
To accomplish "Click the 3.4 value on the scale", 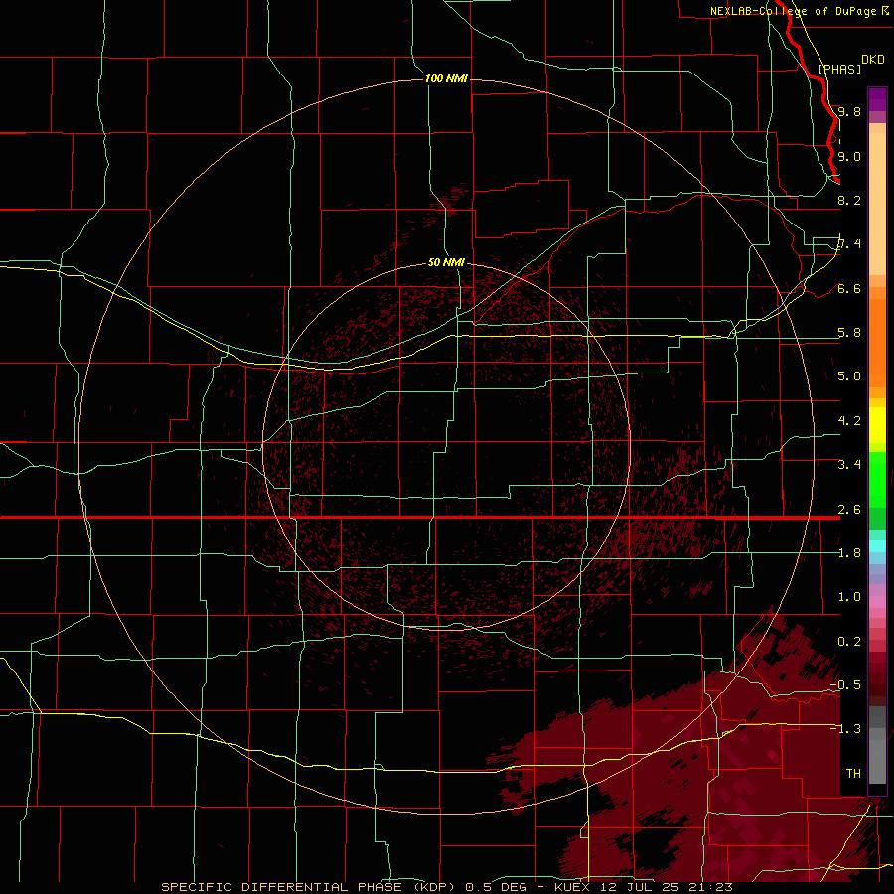I will [849, 465].
